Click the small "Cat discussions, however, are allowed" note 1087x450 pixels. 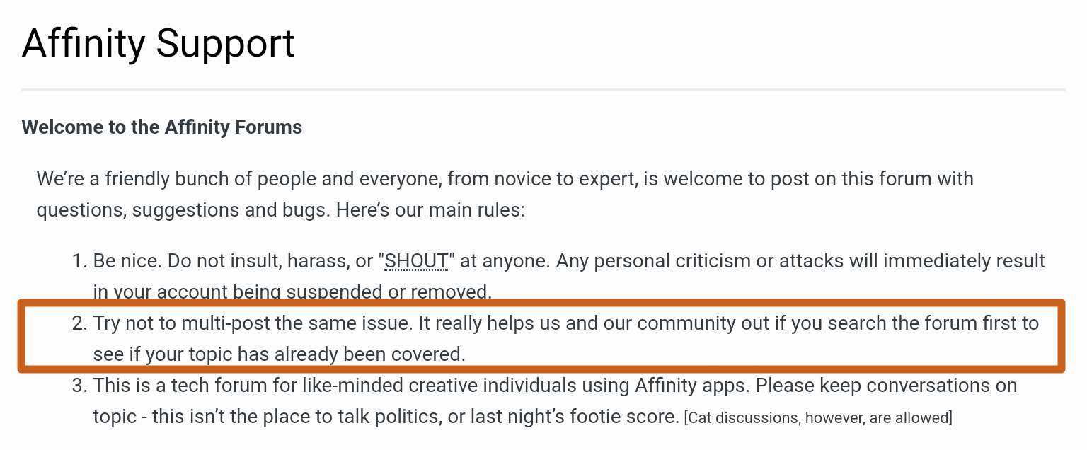pyautogui.click(x=818, y=417)
